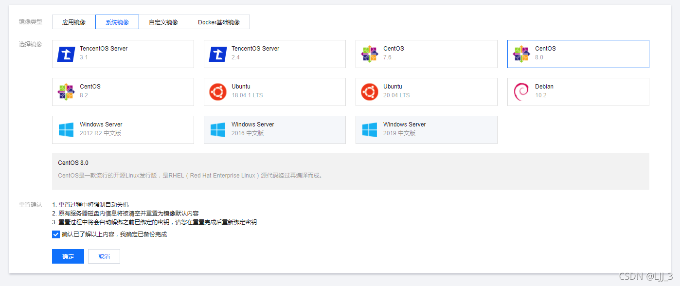This screenshot has width=680, height=286.
Task: Click the 选择镜像 label
Action: point(31,44)
